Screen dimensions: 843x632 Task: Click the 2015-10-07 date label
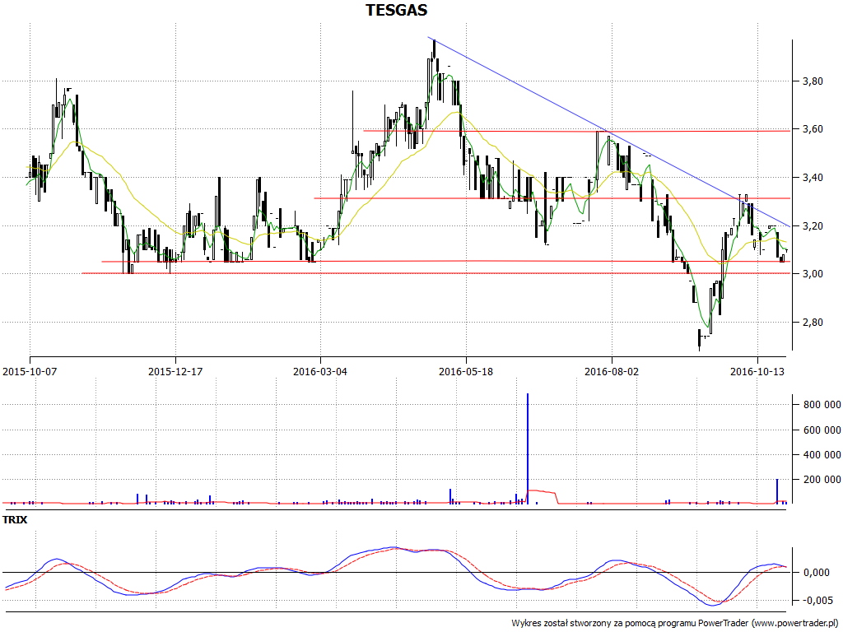30,371
